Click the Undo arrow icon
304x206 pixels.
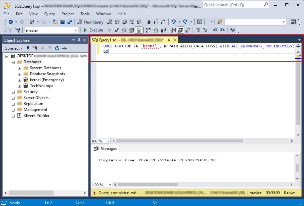pyautogui.click(x=174, y=22)
